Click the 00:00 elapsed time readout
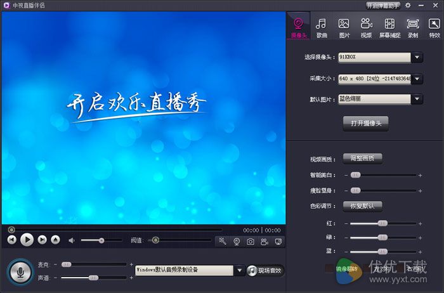Screen dimensions: 444x293 251,230
